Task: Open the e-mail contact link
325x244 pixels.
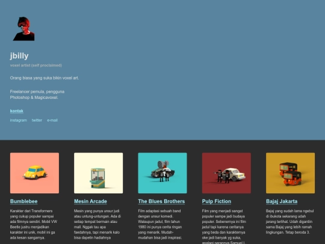Action: 52,120
